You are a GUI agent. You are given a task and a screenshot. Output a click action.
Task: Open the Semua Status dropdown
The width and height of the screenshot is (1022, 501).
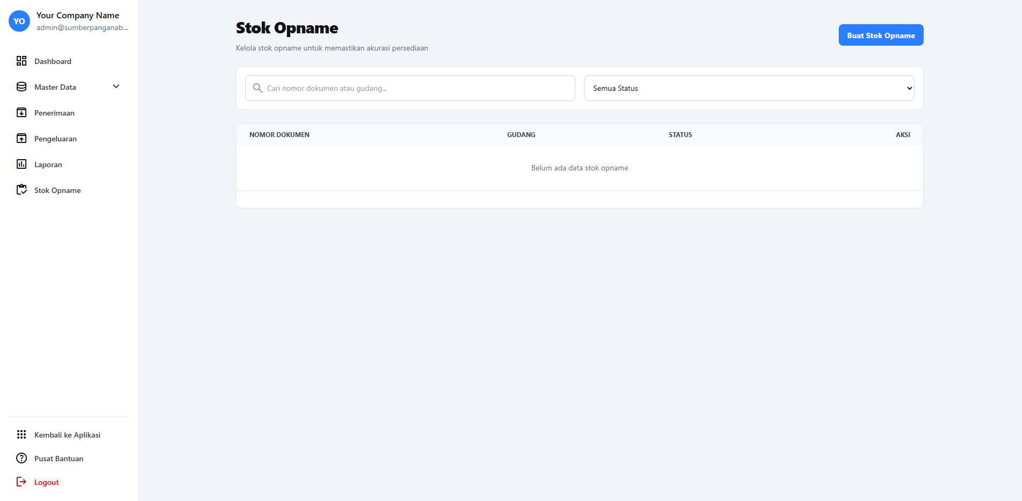[749, 88]
